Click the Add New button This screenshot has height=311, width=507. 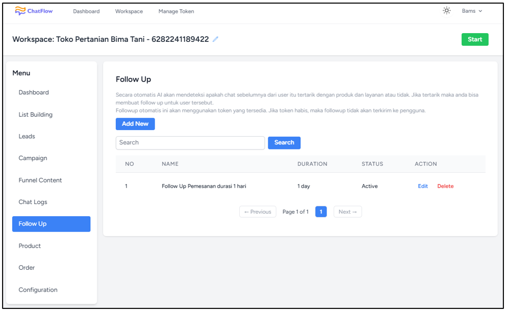(x=135, y=124)
